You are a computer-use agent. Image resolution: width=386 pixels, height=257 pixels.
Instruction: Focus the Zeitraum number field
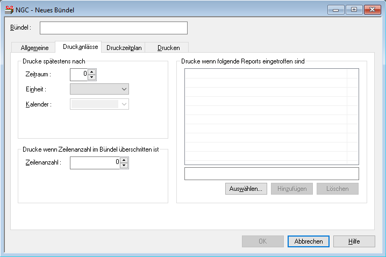(x=78, y=75)
